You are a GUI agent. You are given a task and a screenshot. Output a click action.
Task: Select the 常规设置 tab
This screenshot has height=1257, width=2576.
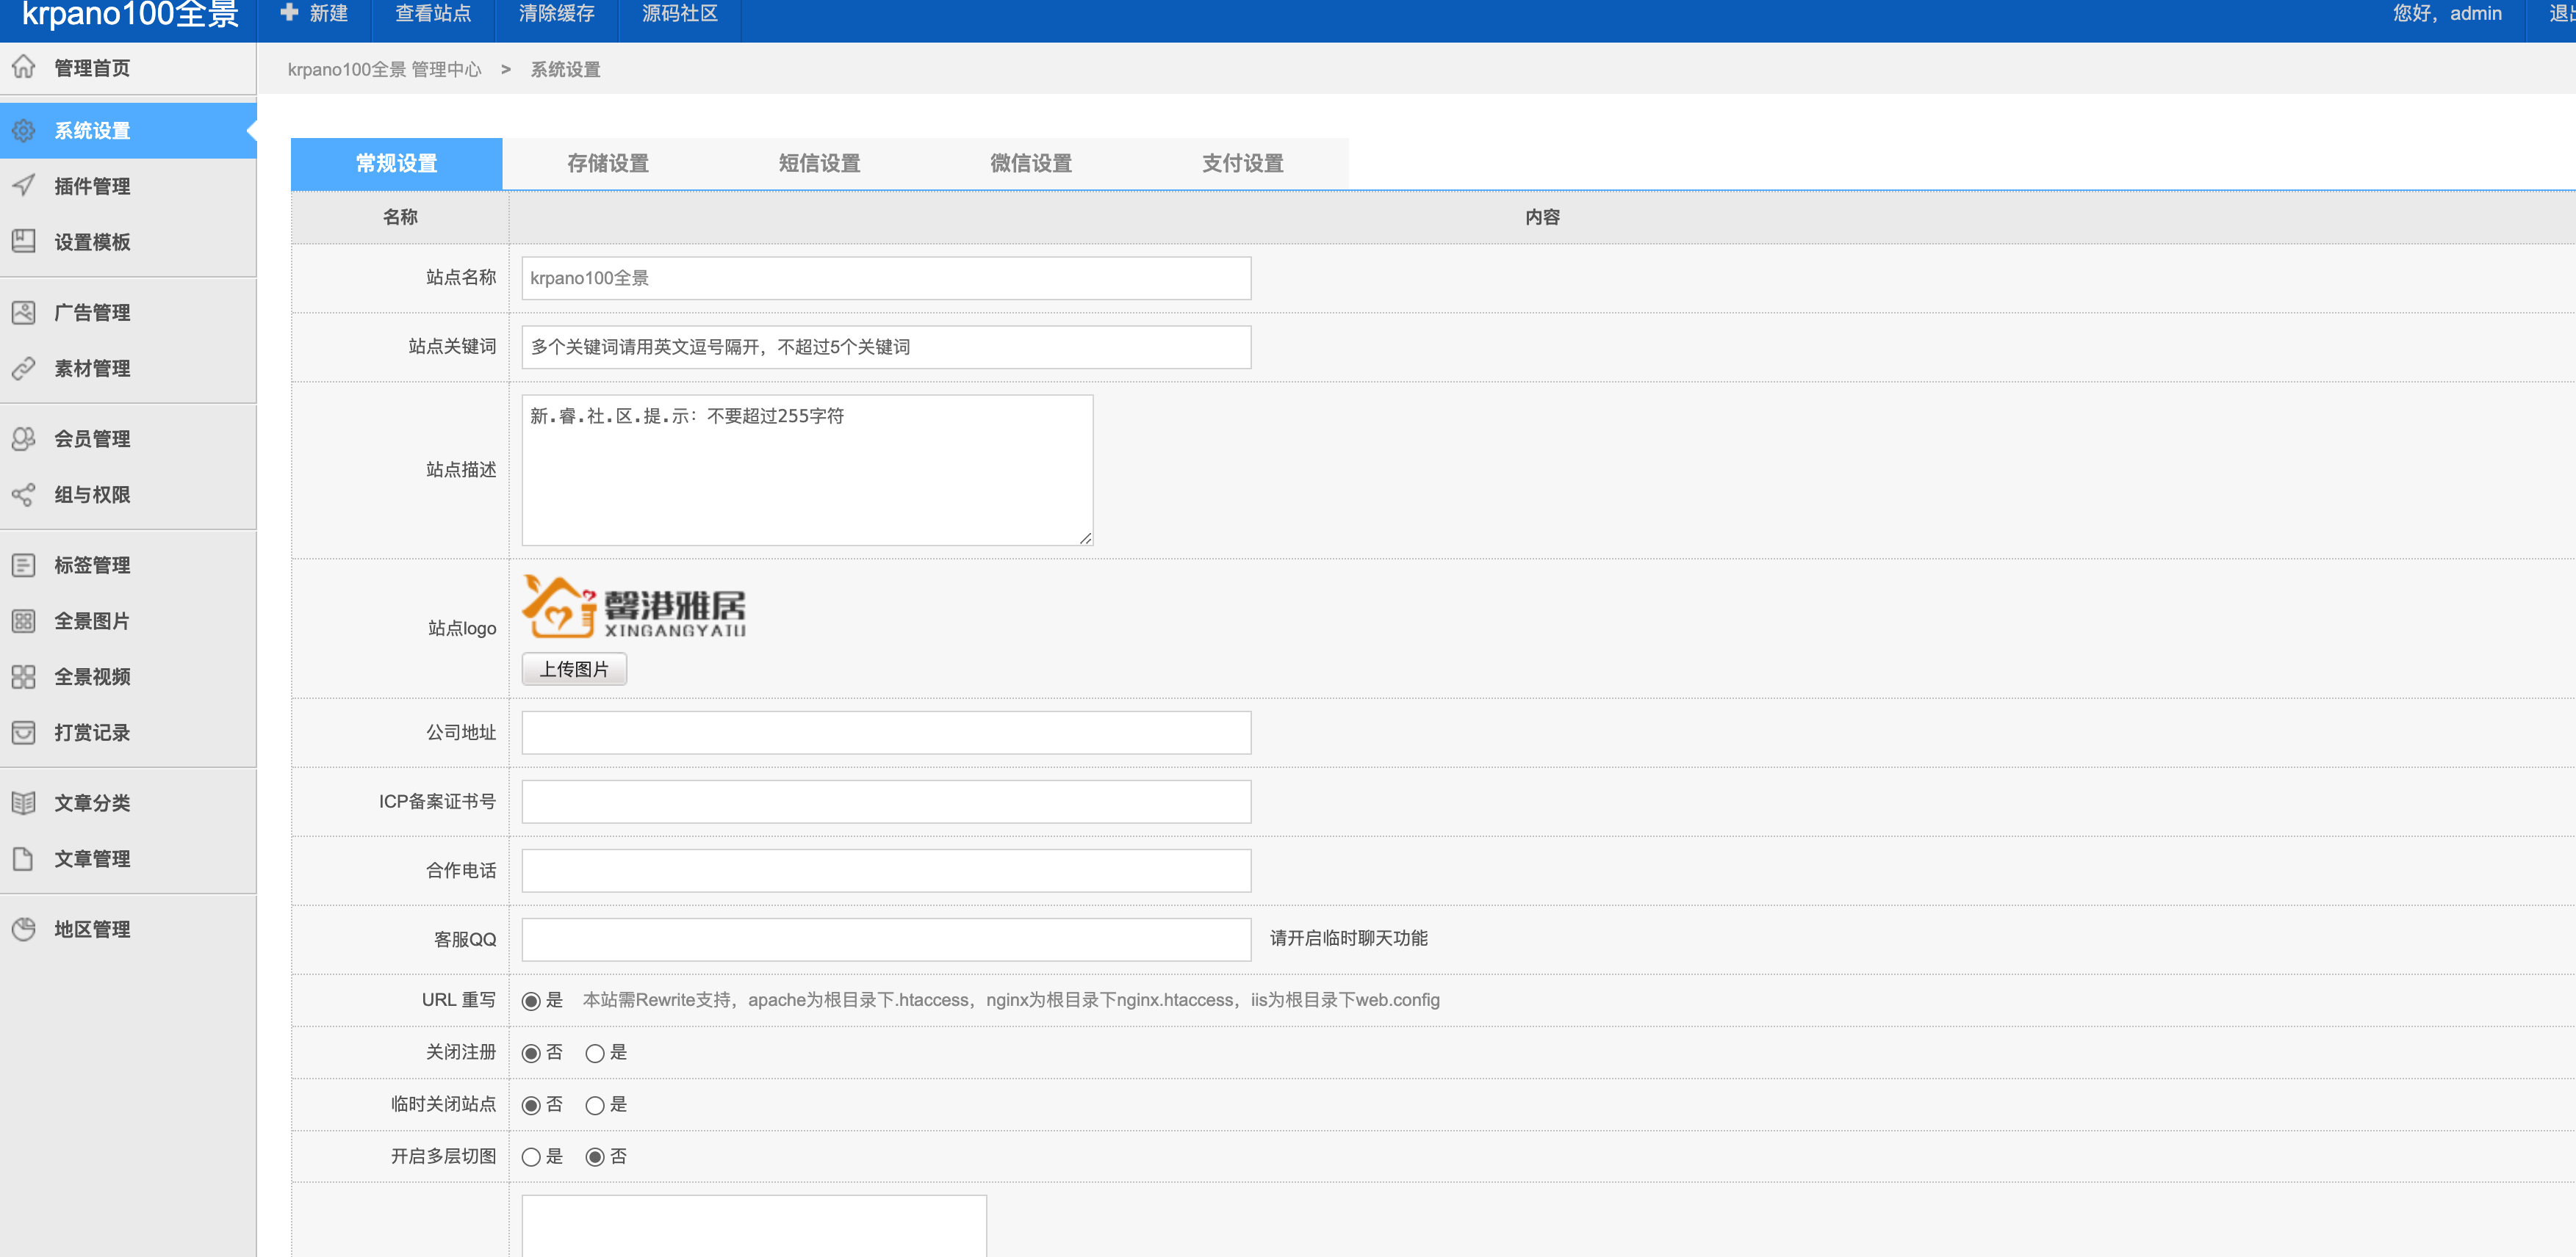coord(397,163)
